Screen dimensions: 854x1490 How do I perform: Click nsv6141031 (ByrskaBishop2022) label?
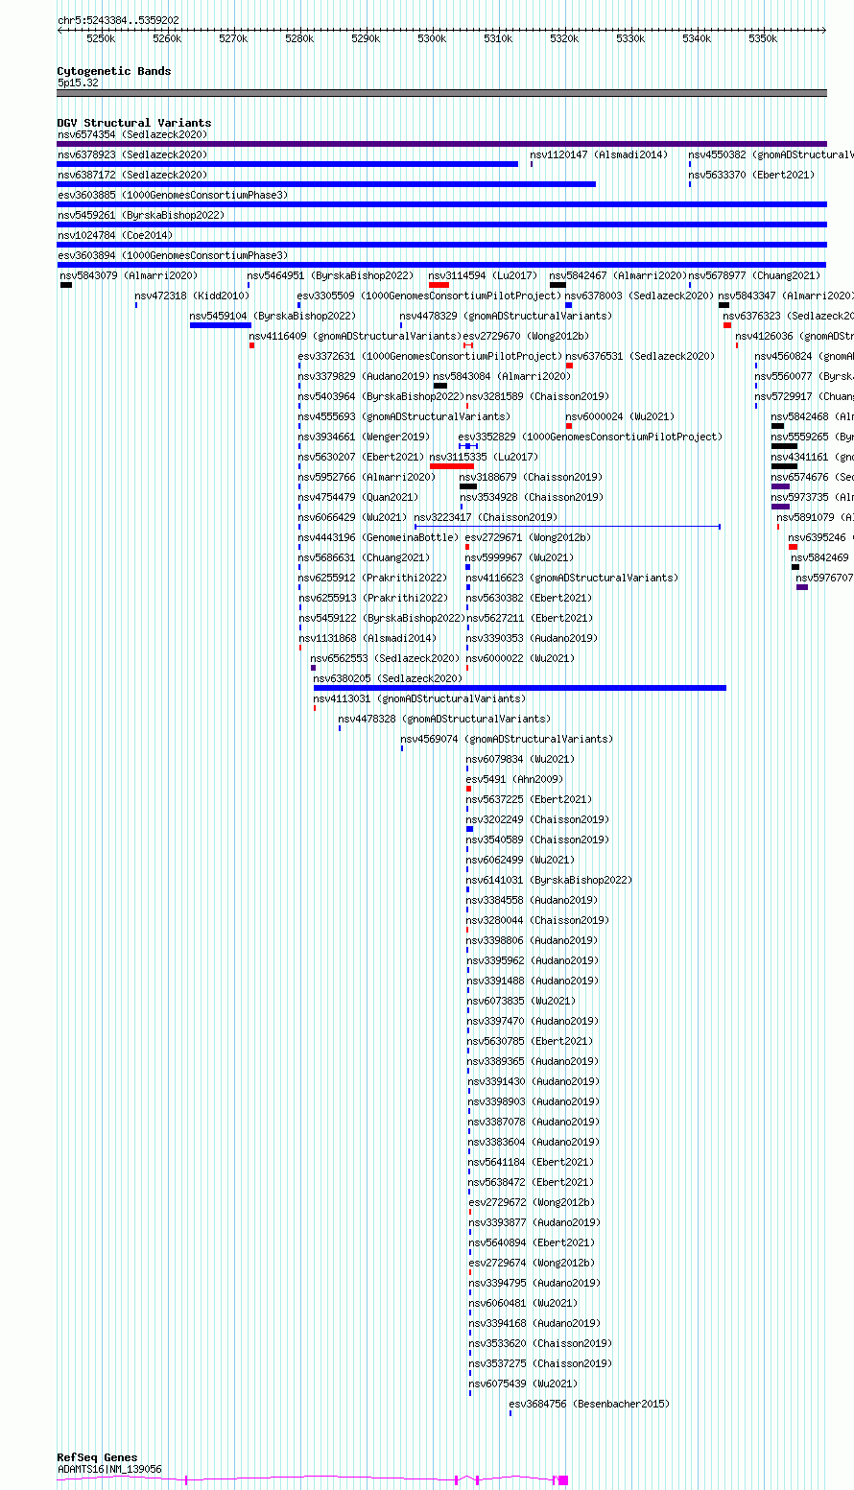549,880
